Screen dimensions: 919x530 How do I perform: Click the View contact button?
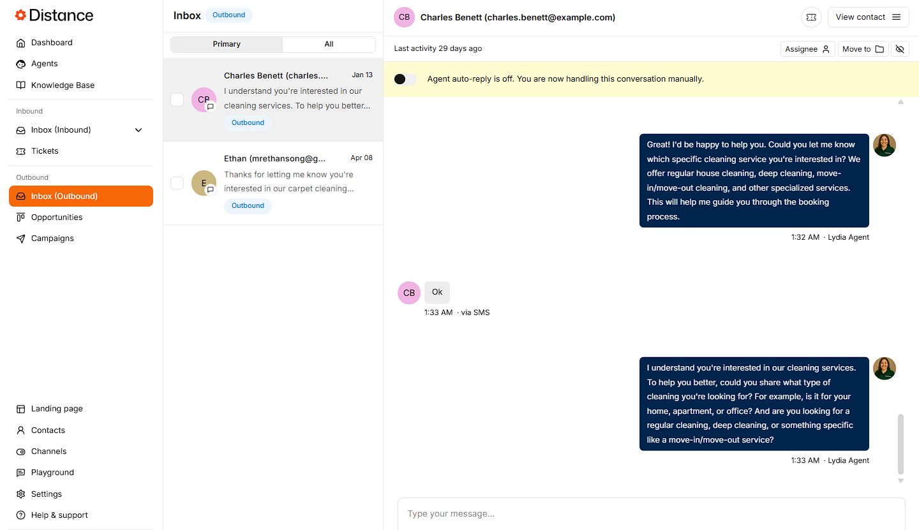click(867, 17)
